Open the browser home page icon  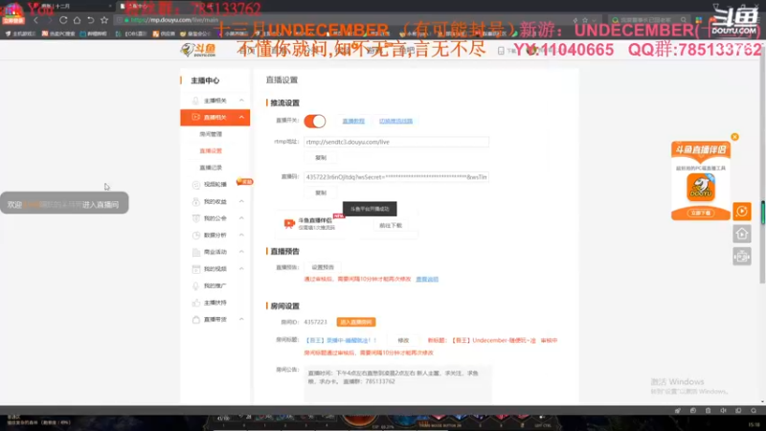tap(77, 20)
